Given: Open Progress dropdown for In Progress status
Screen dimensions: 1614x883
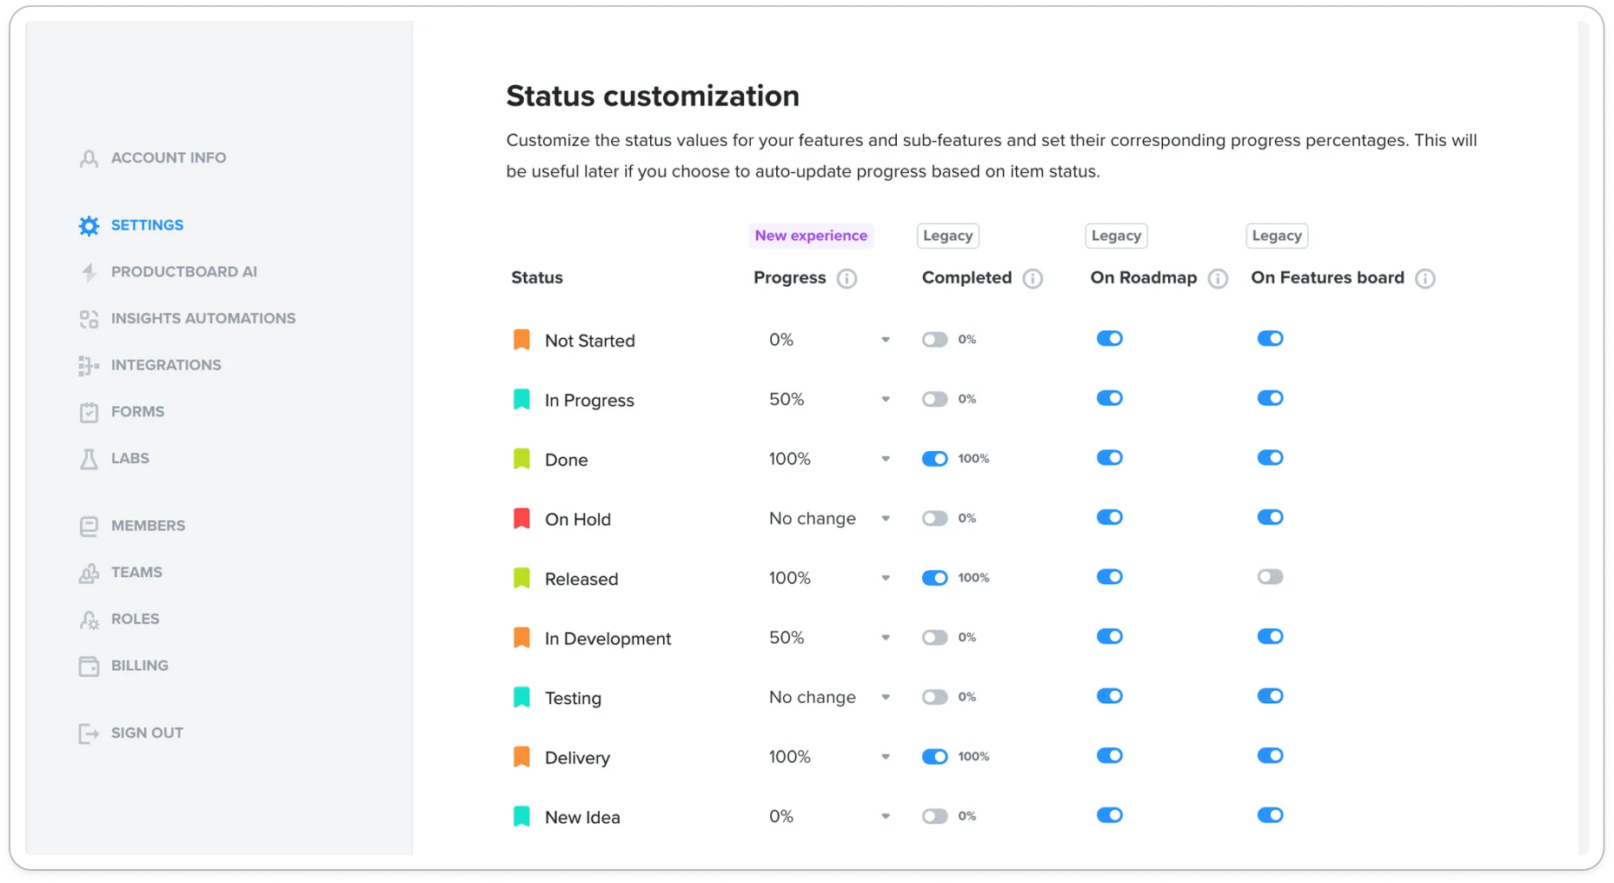Looking at the screenshot, I should click(x=829, y=400).
